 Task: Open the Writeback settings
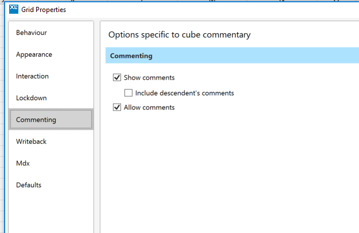coord(31,141)
